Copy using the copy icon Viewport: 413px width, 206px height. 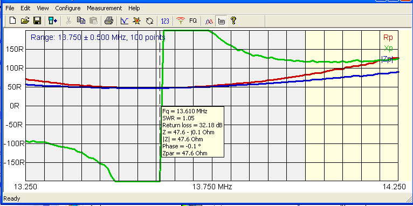(x=81, y=20)
